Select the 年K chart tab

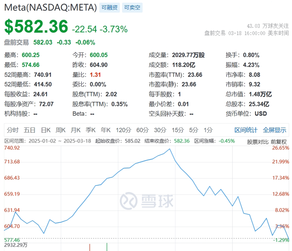(x=106, y=130)
